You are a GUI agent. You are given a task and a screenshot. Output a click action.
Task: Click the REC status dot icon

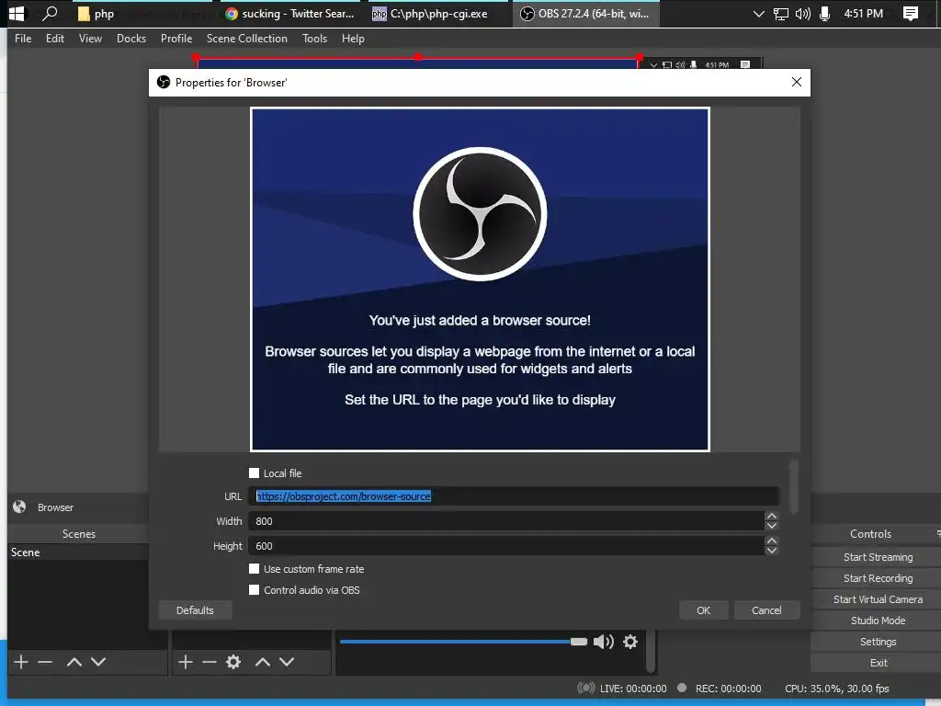tap(682, 688)
